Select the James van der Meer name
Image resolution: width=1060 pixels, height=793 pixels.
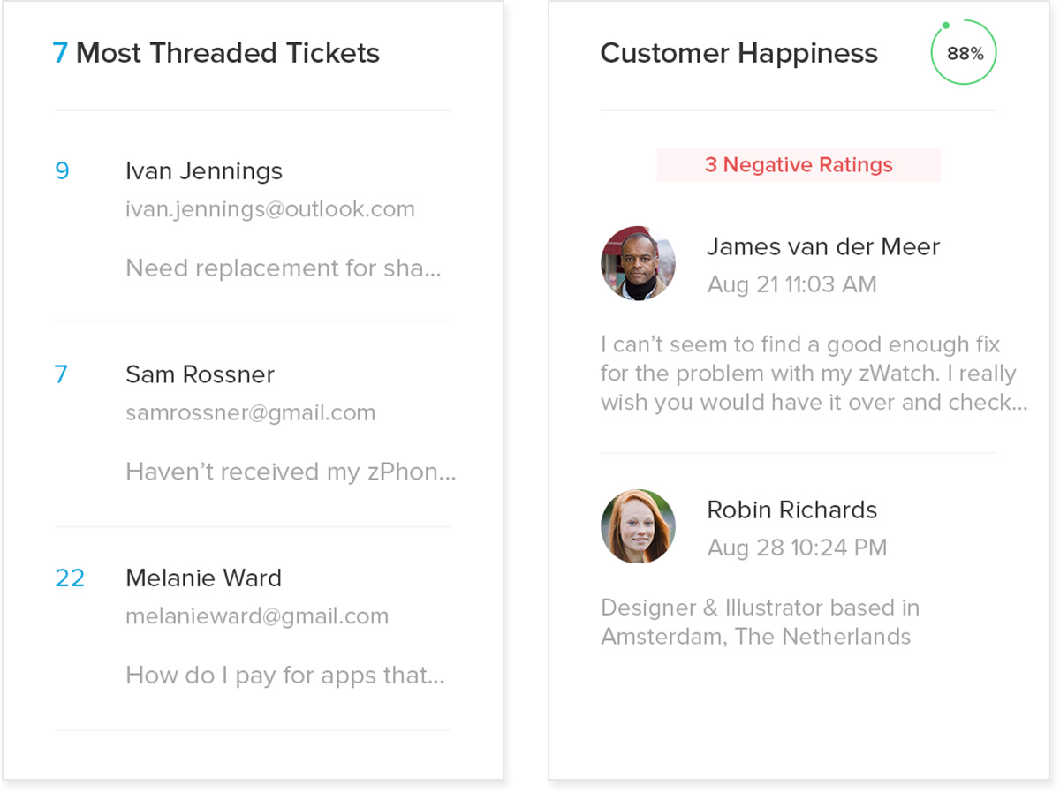[x=823, y=246]
